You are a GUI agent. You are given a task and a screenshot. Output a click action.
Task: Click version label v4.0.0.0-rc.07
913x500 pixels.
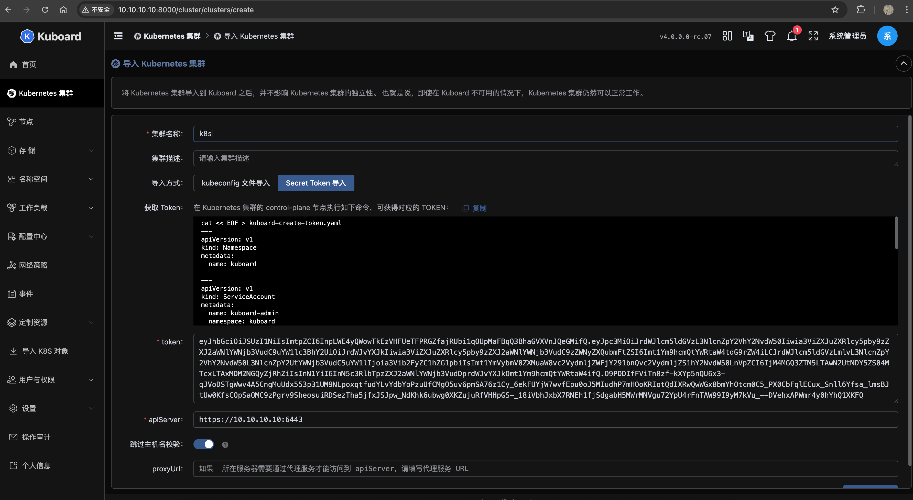(685, 37)
